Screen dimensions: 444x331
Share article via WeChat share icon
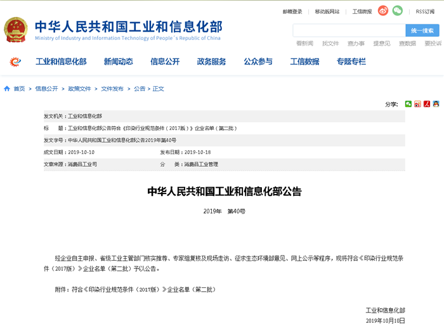(408, 104)
